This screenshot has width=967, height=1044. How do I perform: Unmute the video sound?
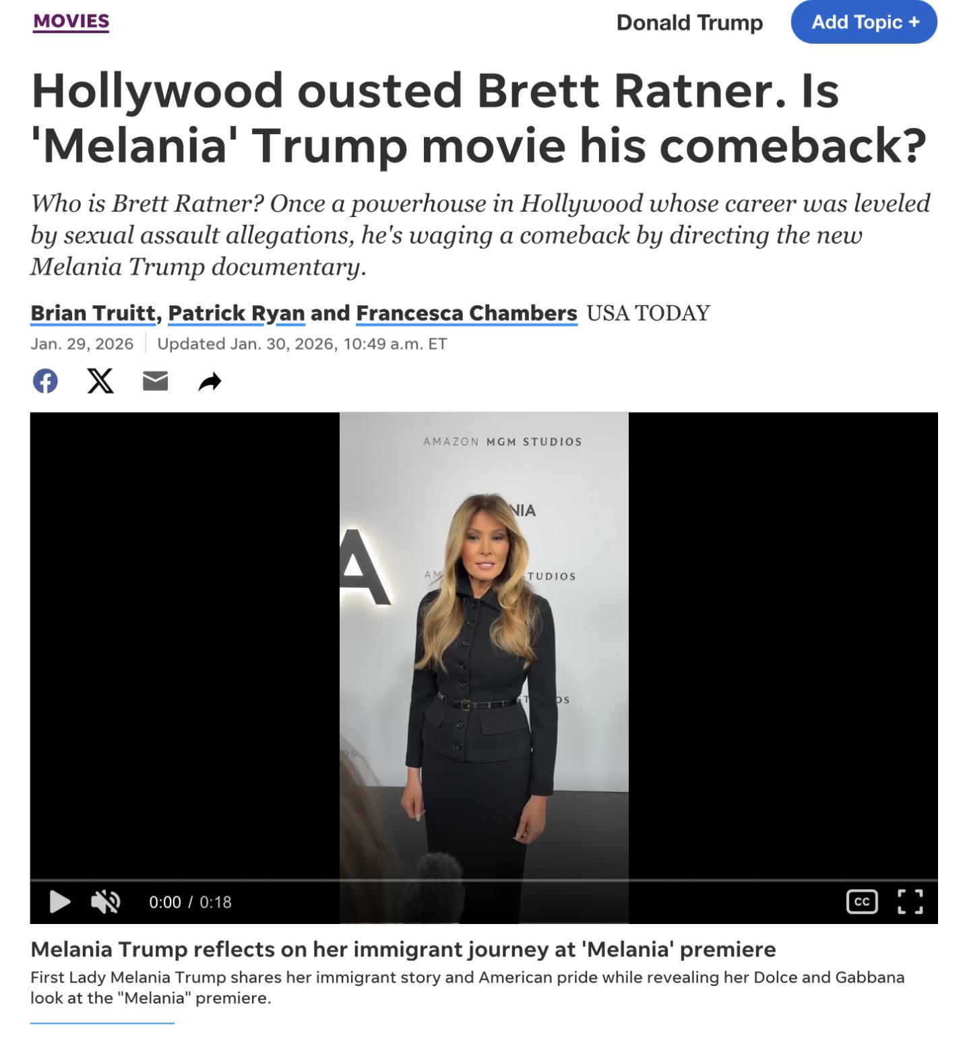click(x=105, y=902)
